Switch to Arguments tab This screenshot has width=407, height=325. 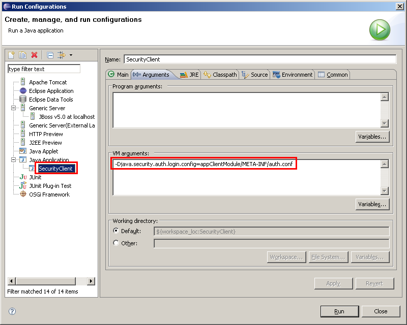[151, 74]
